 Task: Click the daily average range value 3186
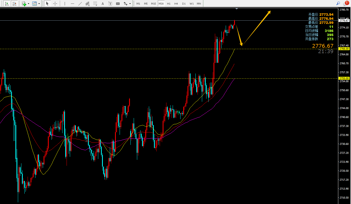coord(329,31)
